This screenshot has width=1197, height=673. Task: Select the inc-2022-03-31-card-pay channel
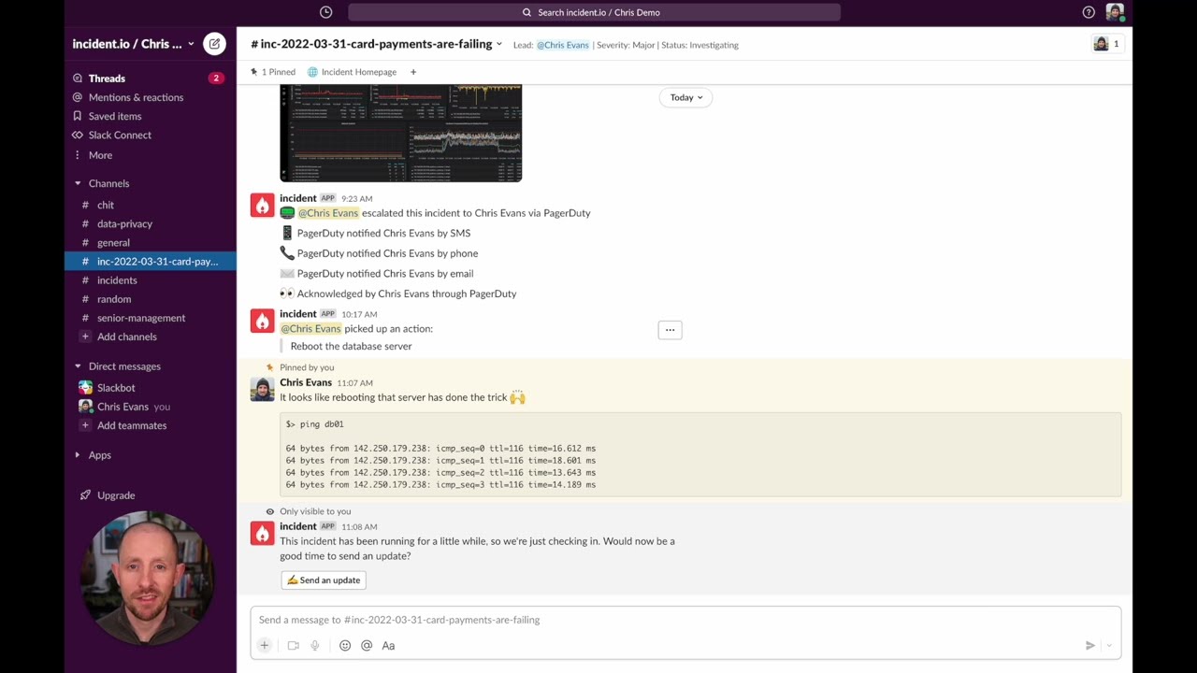tap(150, 262)
